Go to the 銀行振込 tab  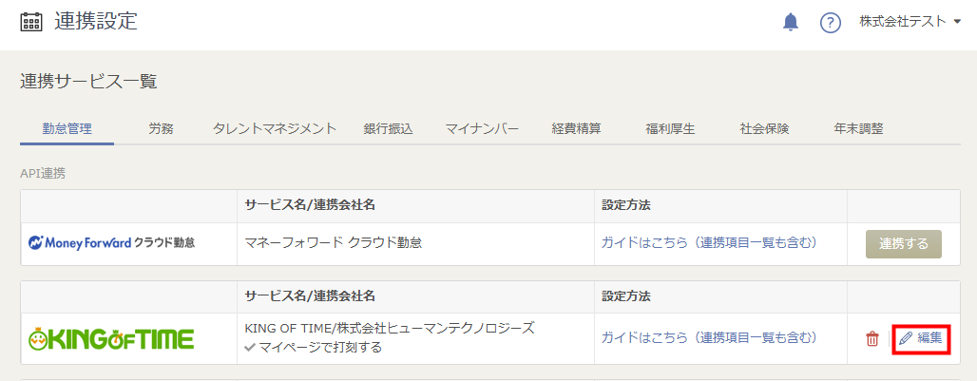point(388,128)
